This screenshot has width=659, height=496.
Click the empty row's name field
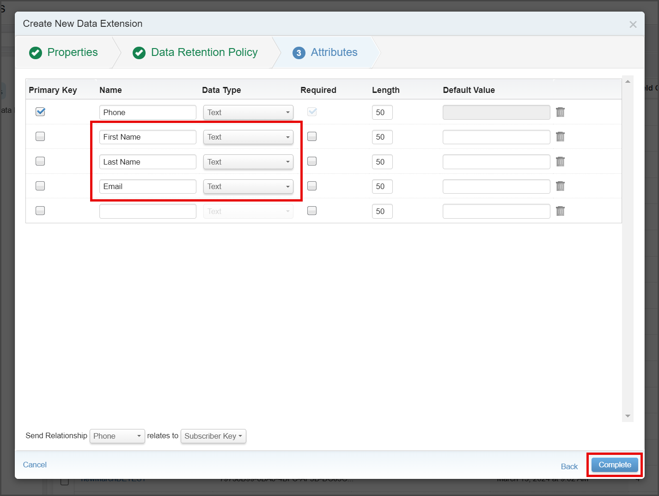[148, 211]
